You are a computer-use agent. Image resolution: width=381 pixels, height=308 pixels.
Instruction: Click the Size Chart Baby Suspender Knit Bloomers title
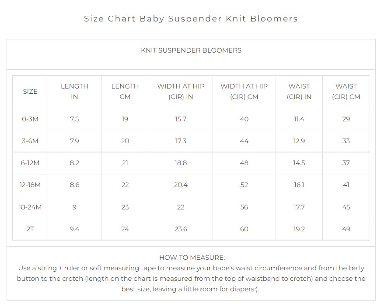tap(191, 19)
